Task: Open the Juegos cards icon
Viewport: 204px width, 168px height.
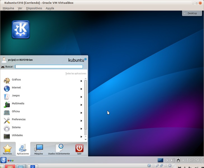Action: click(7, 97)
